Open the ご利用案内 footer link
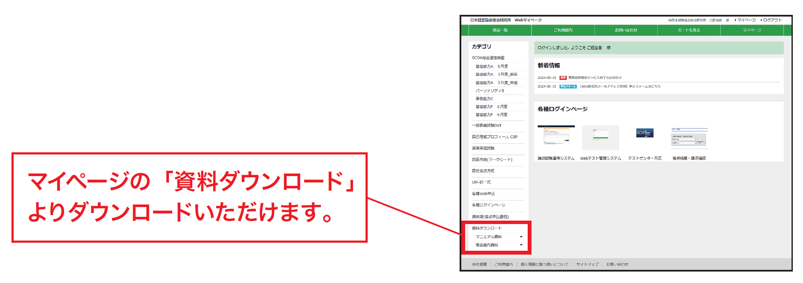The image size is (803, 283). click(x=504, y=264)
